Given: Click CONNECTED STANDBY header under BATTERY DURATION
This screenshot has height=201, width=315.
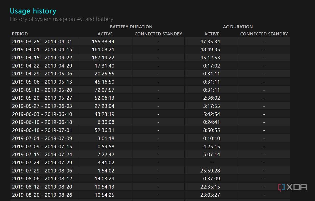Looking at the screenshot, I should coord(158,34).
